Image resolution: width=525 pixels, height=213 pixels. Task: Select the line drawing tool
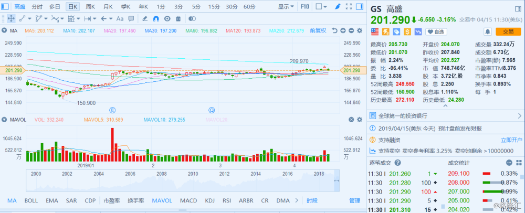coord(23,19)
